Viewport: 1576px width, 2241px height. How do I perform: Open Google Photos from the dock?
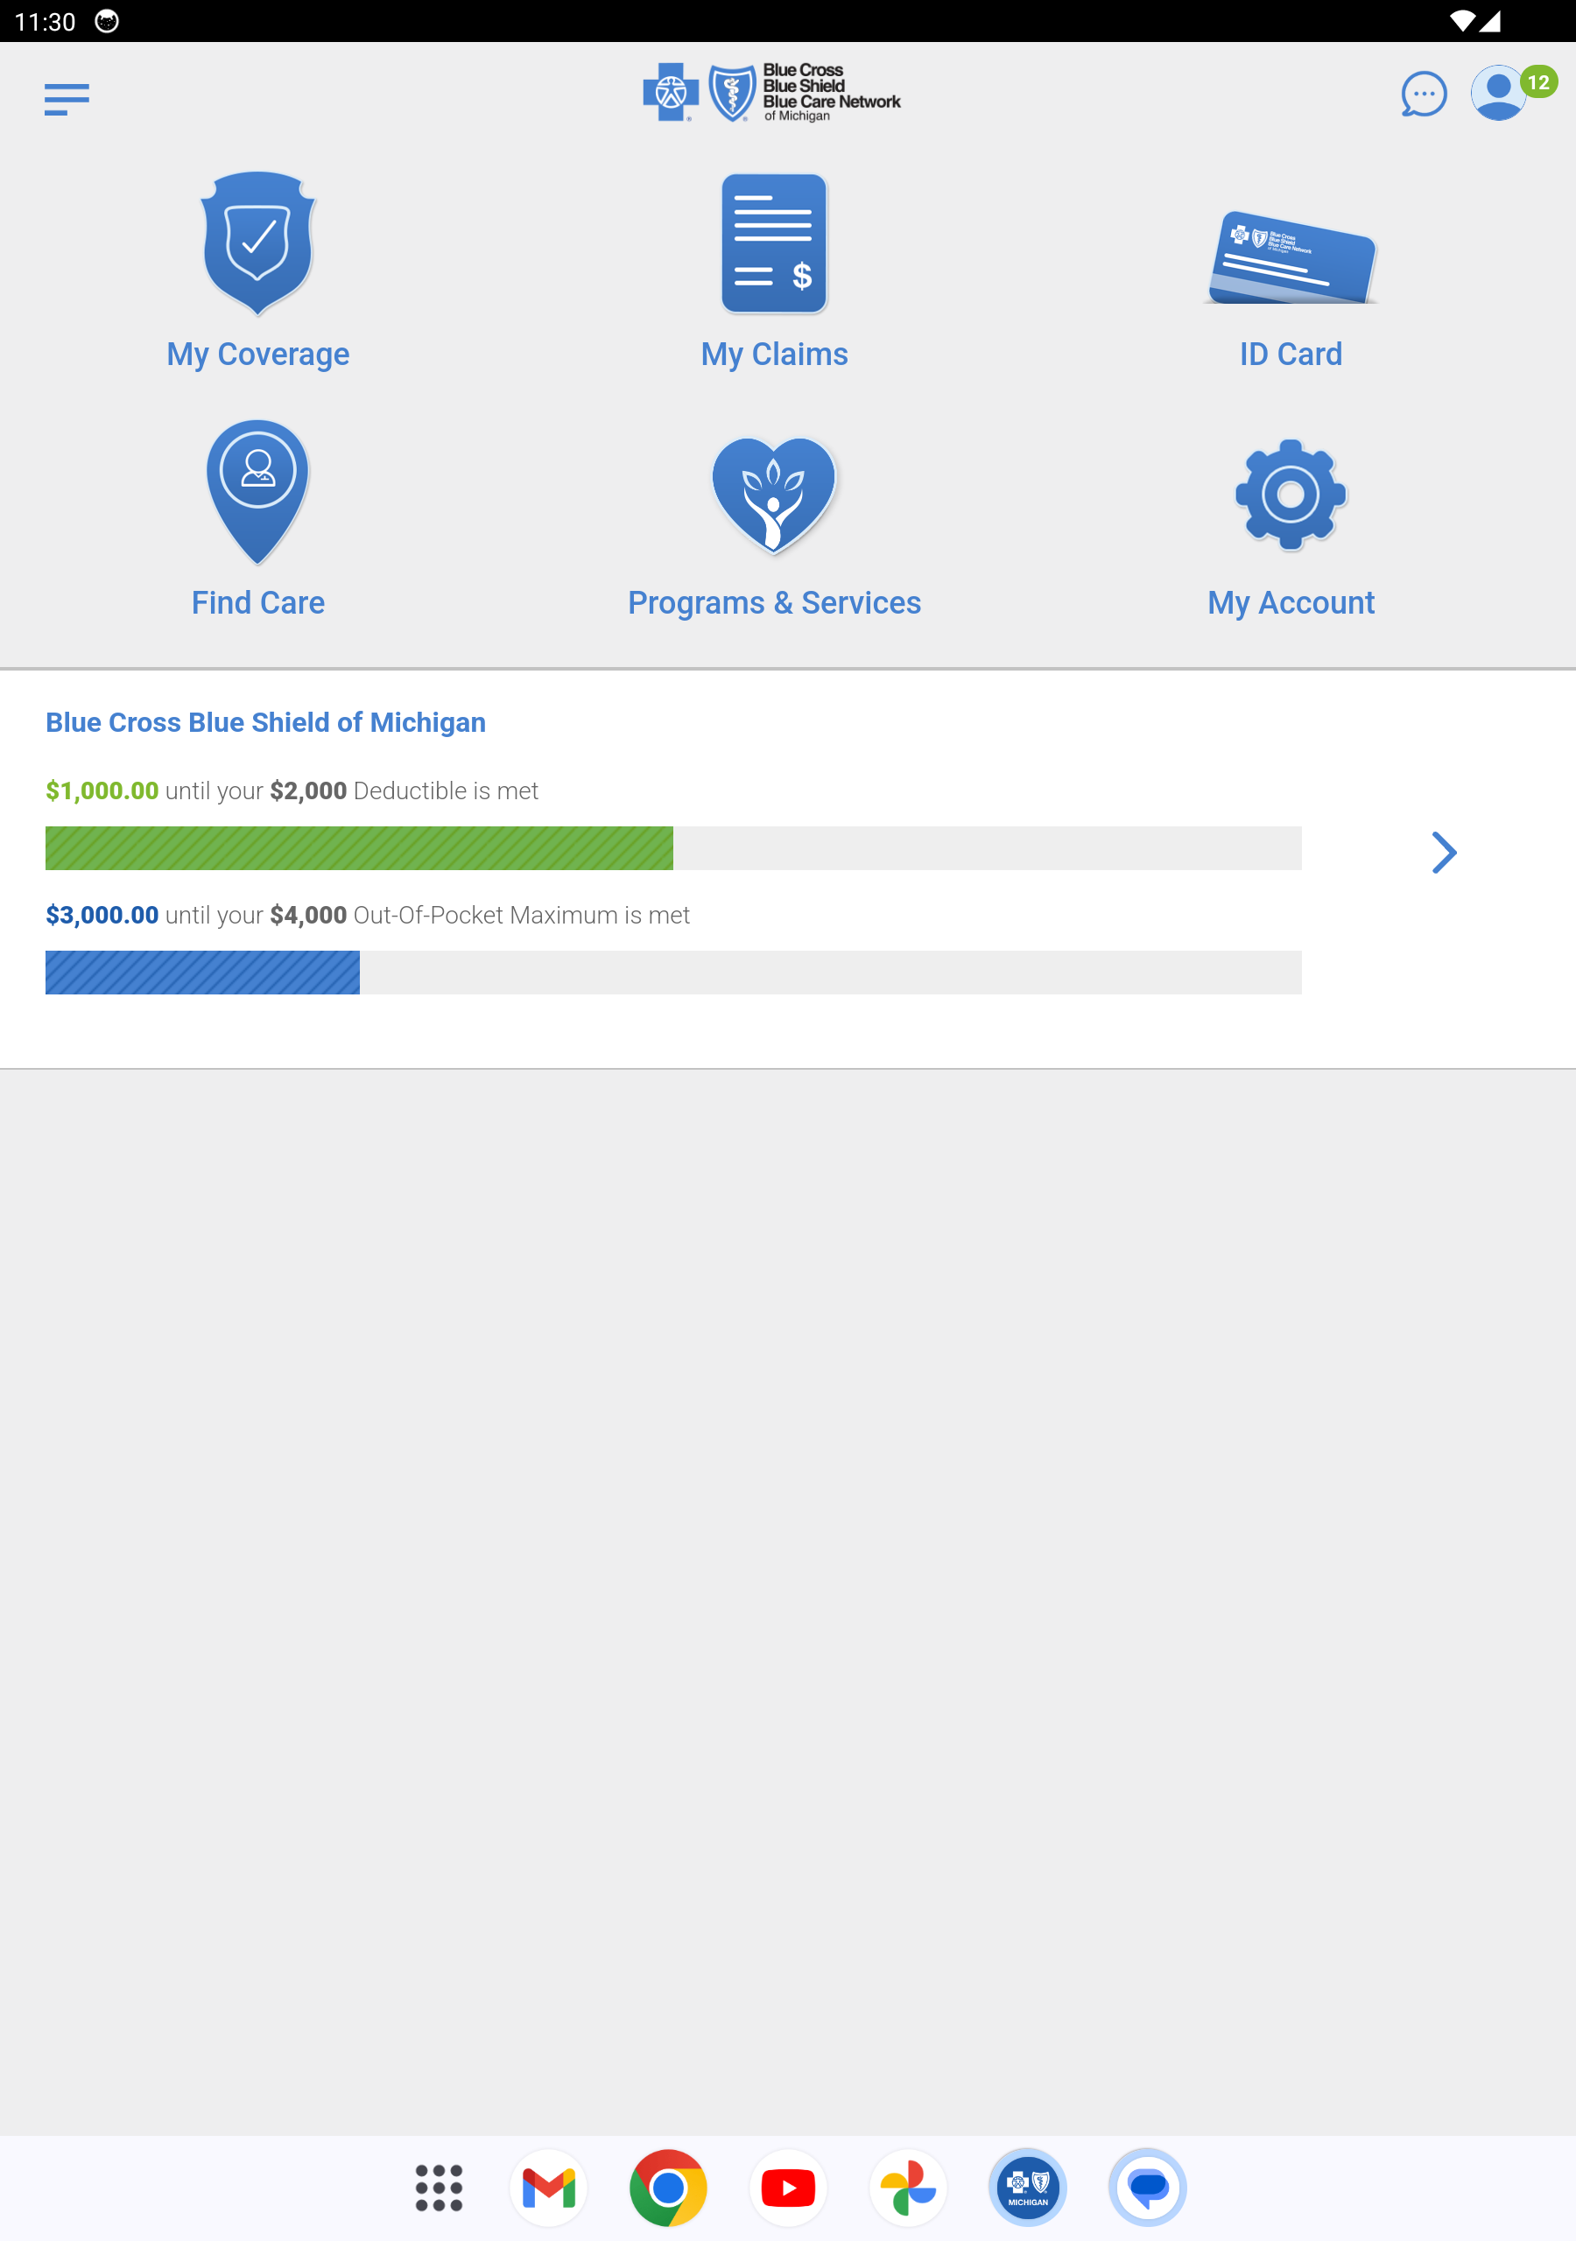[x=908, y=2188]
